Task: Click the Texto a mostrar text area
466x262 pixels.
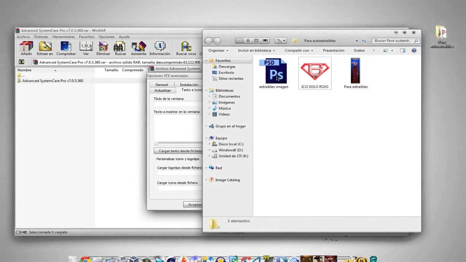Action: pyautogui.click(x=178, y=128)
